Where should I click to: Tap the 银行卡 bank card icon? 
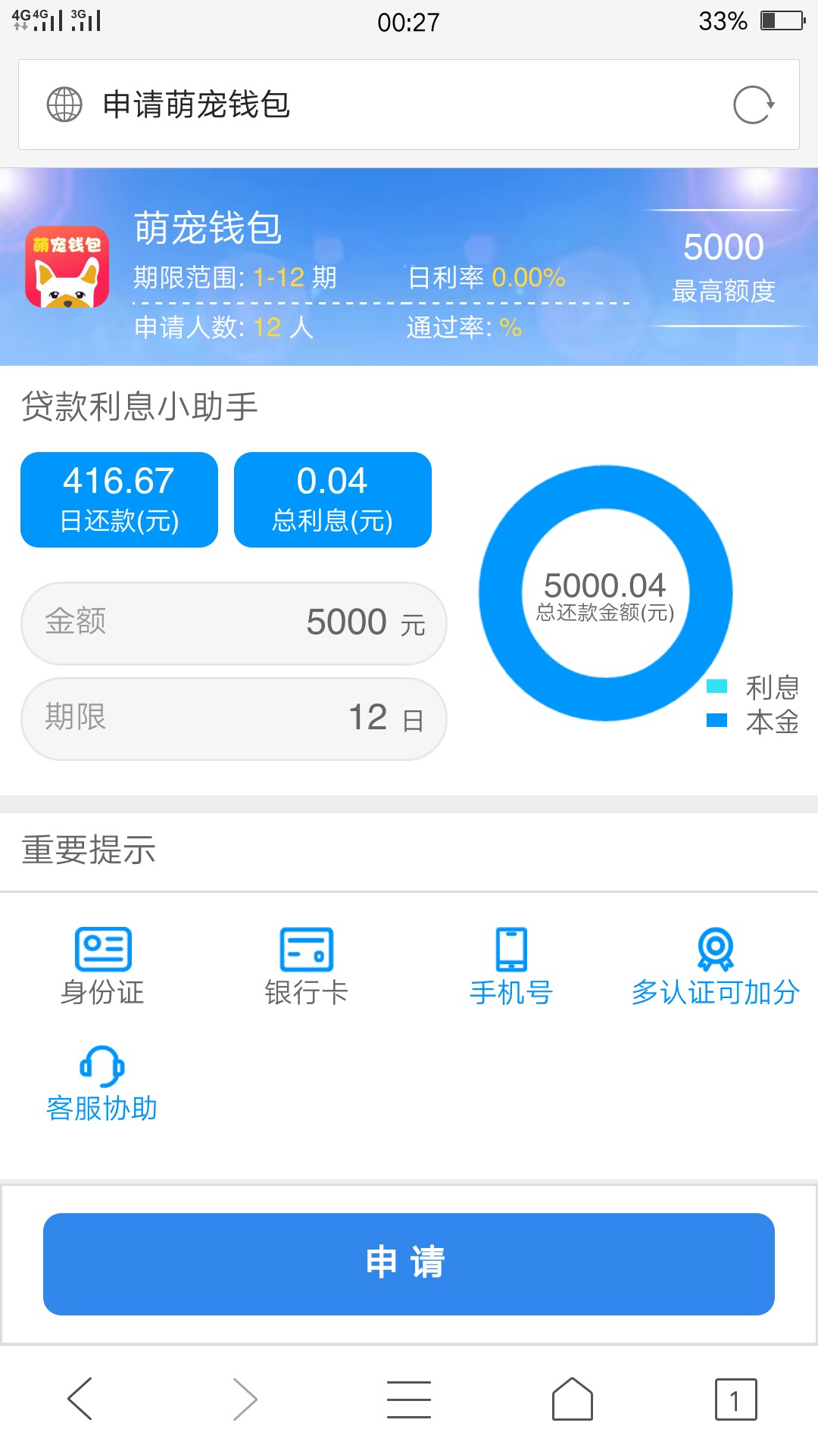307,949
